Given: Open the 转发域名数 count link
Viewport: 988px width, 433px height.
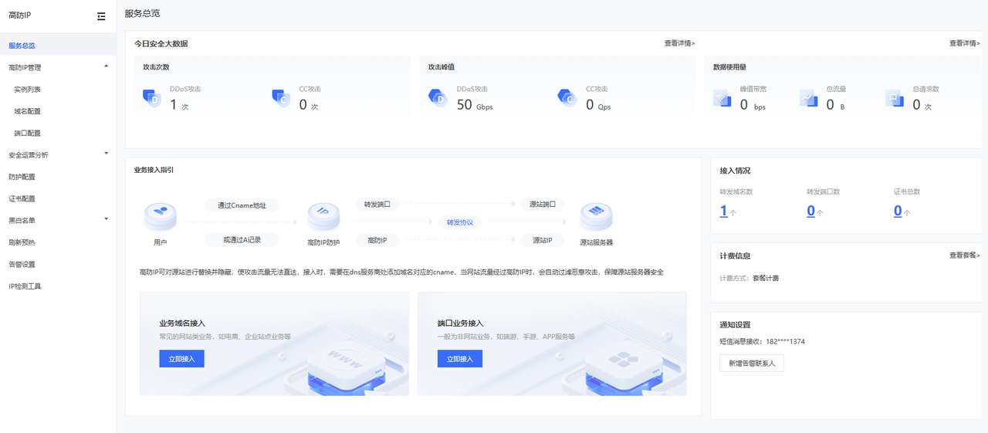Looking at the screenshot, I should point(723,211).
